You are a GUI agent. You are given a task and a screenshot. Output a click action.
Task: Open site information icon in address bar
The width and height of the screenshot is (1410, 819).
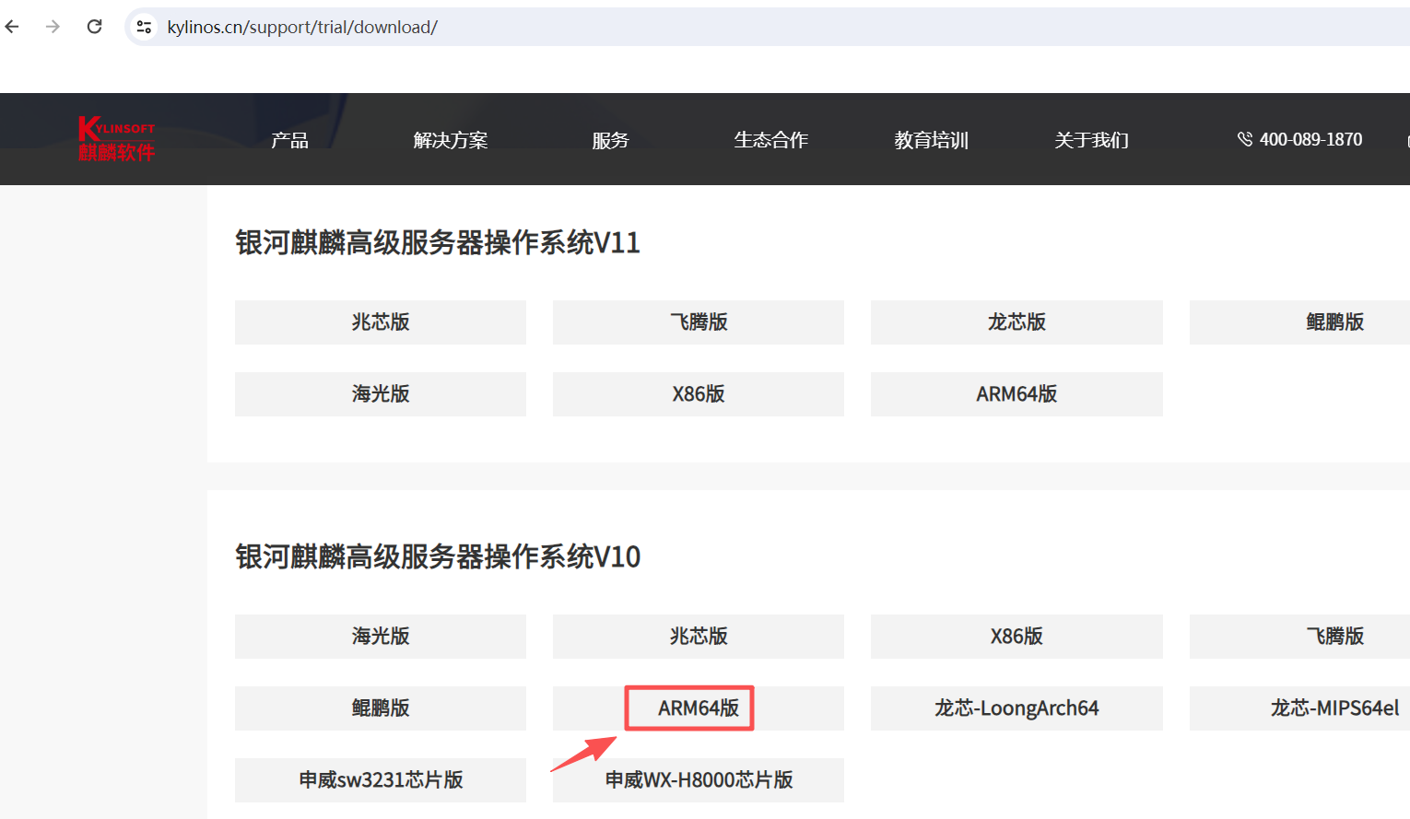[x=144, y=27]
